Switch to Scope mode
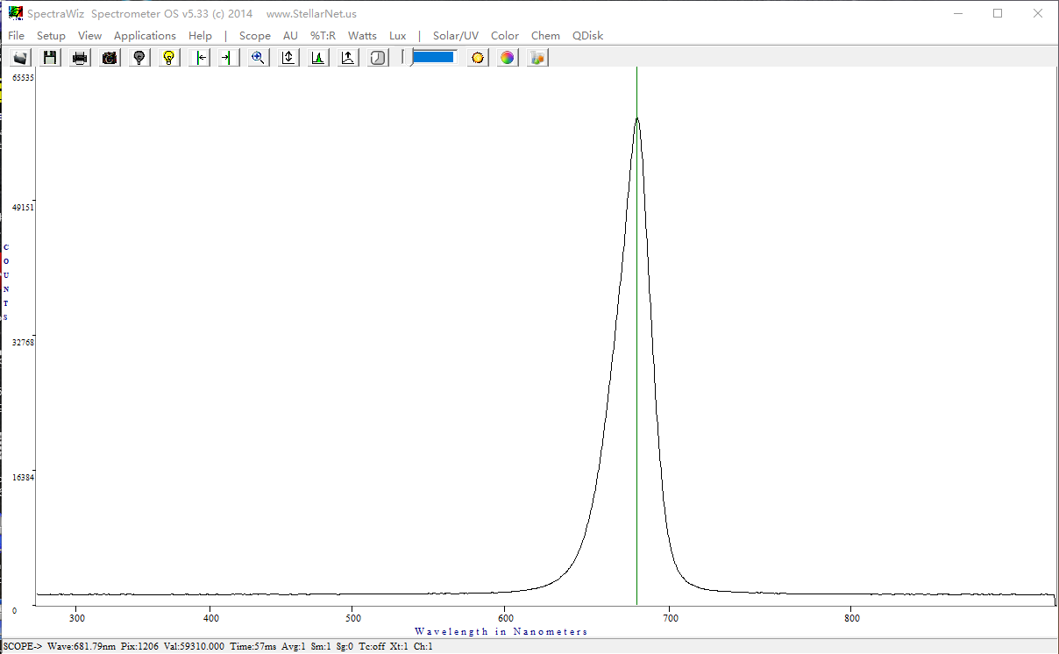The height and width of the screenshot is (654, 1059). [x=255, y=36]
